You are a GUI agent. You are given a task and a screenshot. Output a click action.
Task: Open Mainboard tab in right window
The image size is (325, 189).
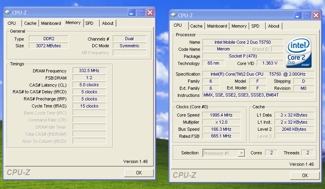[217, 26]
